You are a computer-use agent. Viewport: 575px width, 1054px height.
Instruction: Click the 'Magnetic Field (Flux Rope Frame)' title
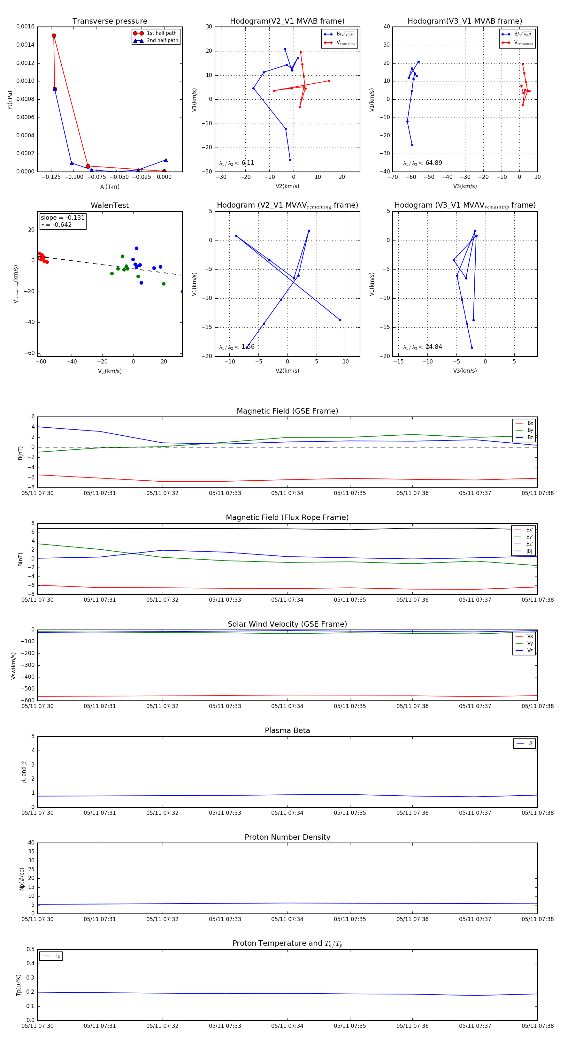click(287, 518)
